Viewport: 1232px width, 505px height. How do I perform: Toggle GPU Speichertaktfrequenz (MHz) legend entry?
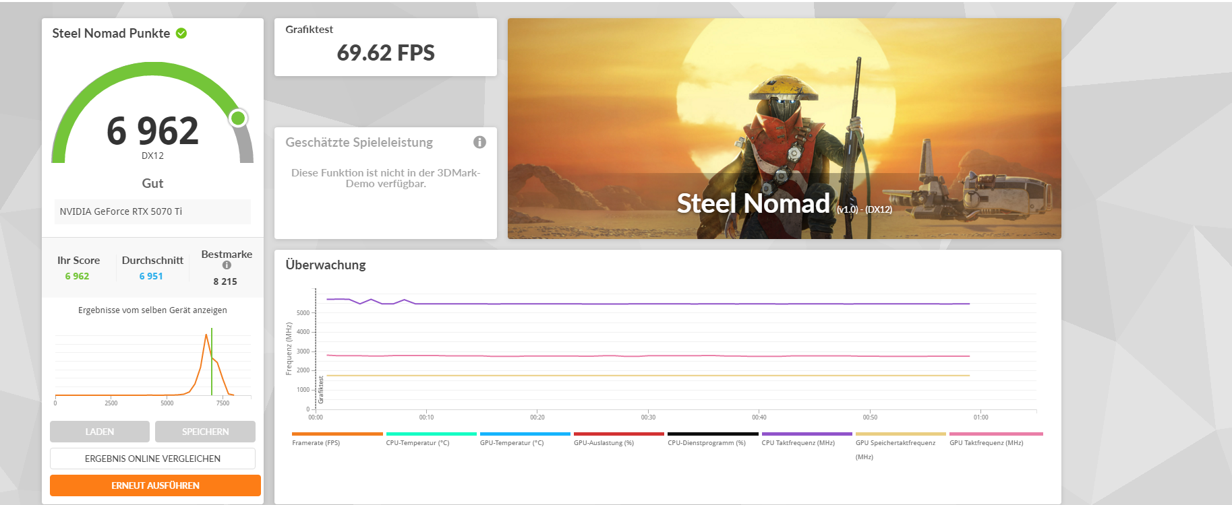pyautogui.click(x=900, y=446)
